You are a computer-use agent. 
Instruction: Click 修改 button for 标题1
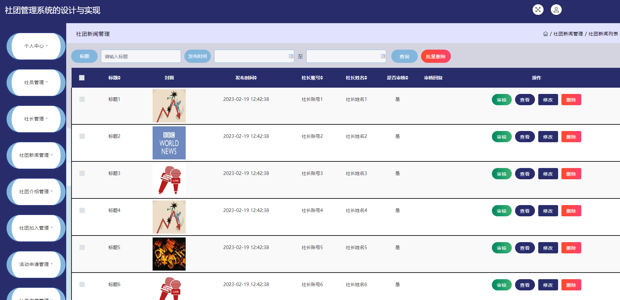pyautogui.click(x=548, y=100)
